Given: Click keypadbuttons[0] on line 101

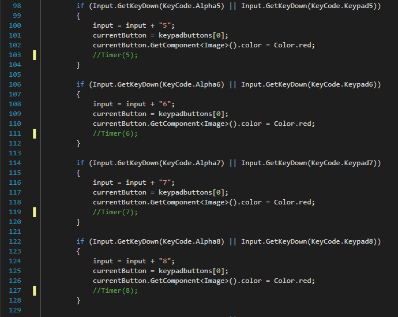Looking at the screenshot, I should tap(192, 35).
